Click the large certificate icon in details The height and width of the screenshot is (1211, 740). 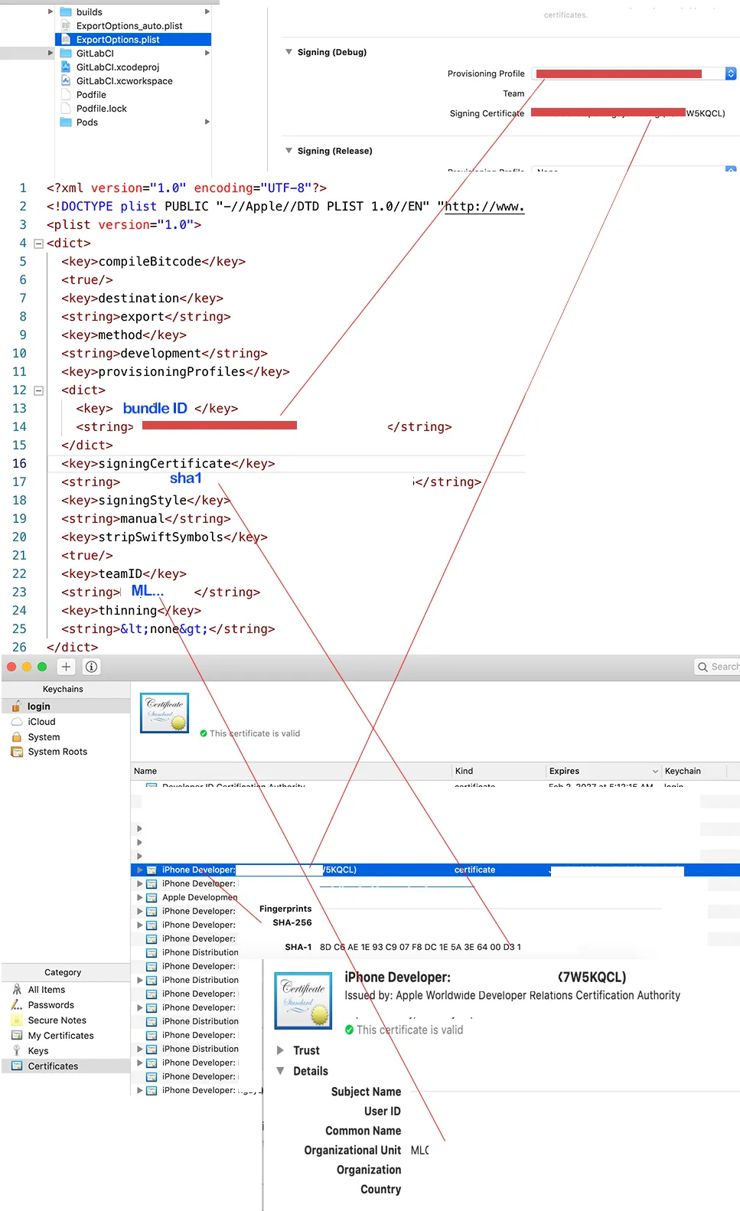pyautogui.click(x=303, y=1000)
